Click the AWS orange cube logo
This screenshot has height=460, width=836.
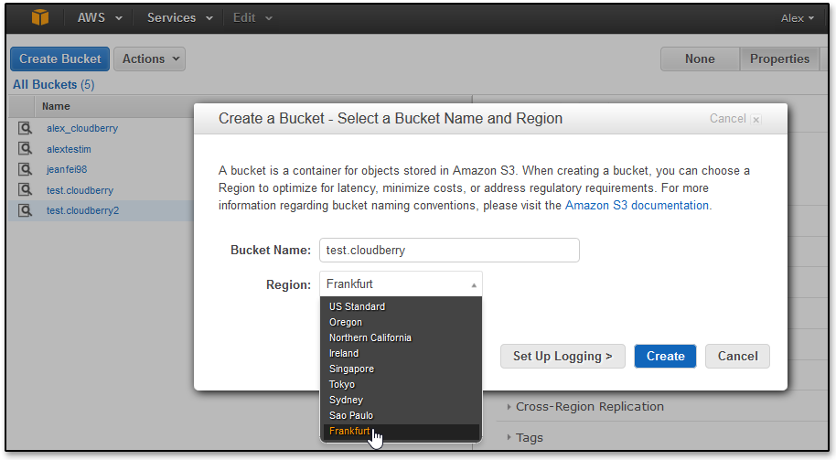pyautogui.click(x=40, y=18)
